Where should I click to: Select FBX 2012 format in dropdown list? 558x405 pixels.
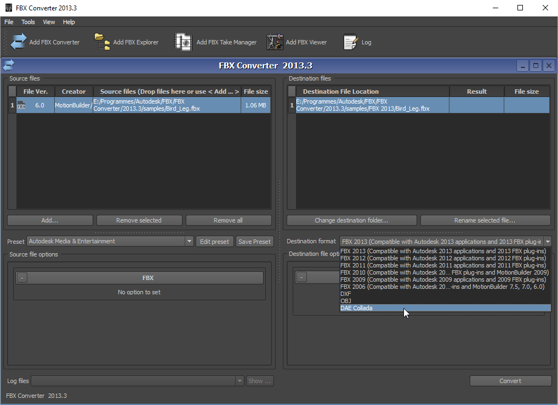click(445, 258)
